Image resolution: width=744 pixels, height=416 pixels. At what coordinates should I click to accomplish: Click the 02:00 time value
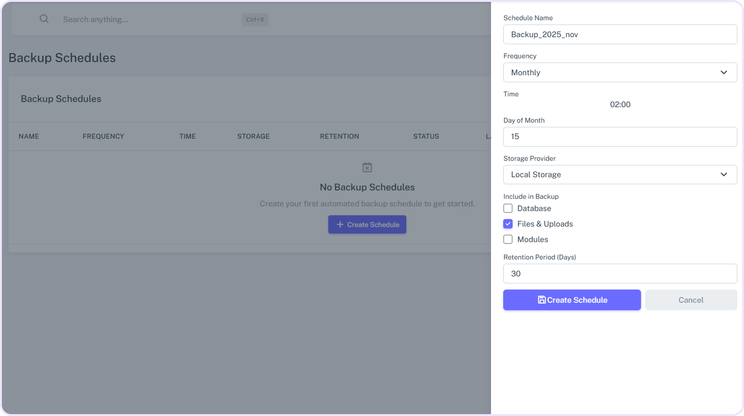620,104
